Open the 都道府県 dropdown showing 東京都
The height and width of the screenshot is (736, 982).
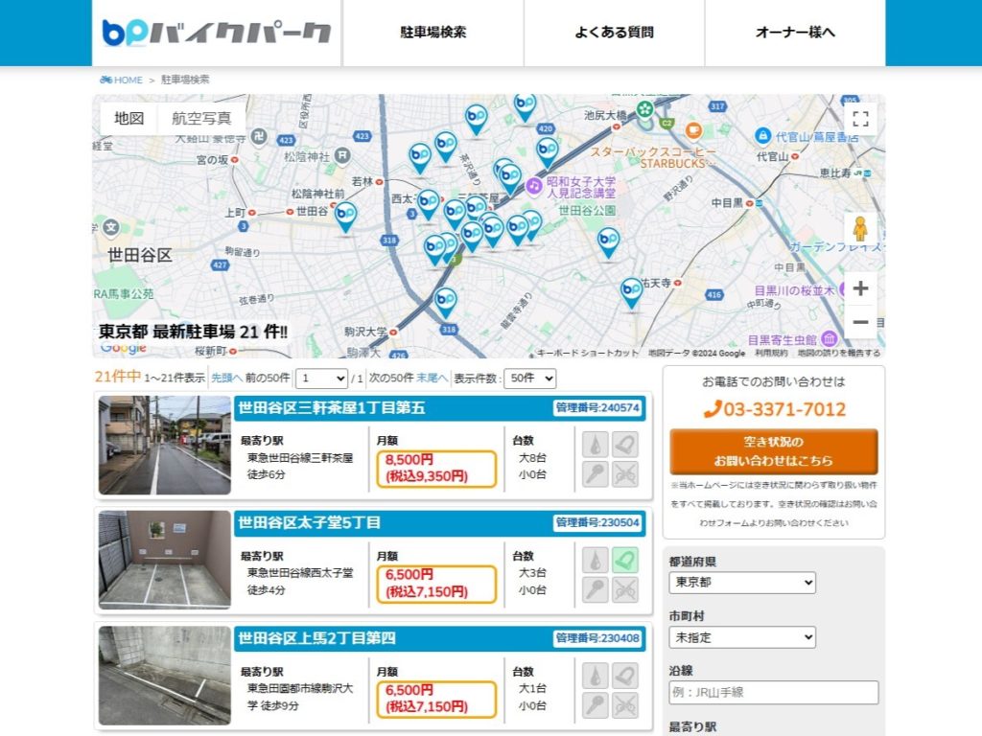[x=742, y=583]
